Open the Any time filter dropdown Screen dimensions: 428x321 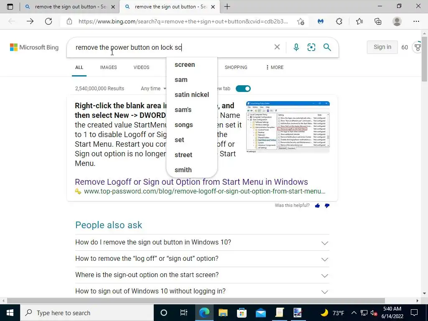[153, 89]
